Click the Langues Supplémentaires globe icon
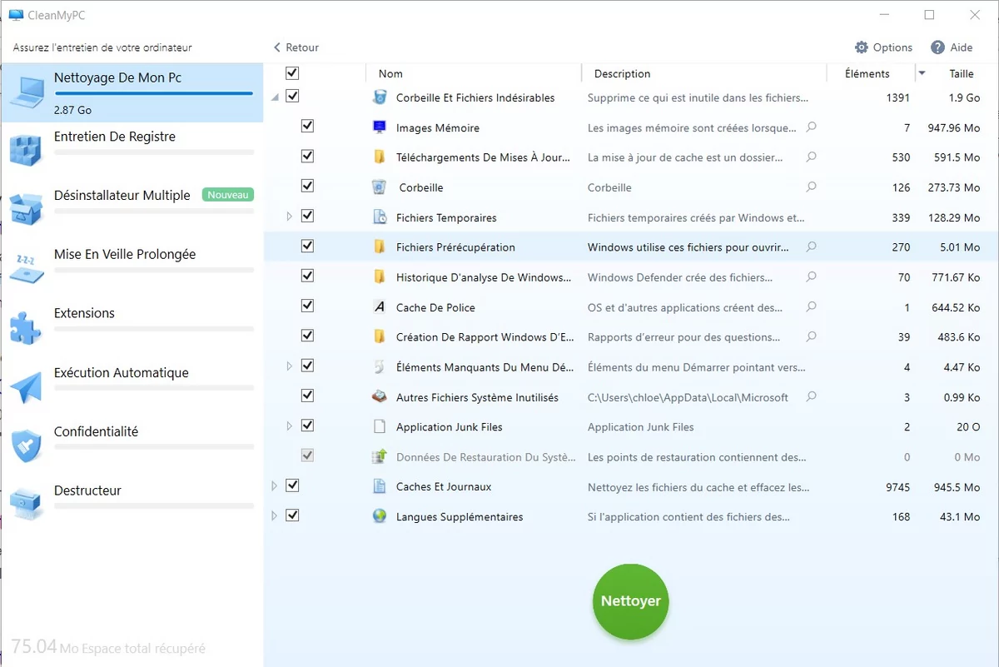Viewport: 999px width, 667px height. coord(380,516)
